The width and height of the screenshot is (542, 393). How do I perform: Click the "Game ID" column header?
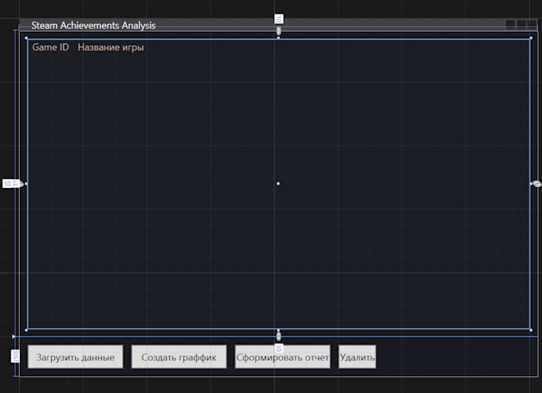[50, 48]
